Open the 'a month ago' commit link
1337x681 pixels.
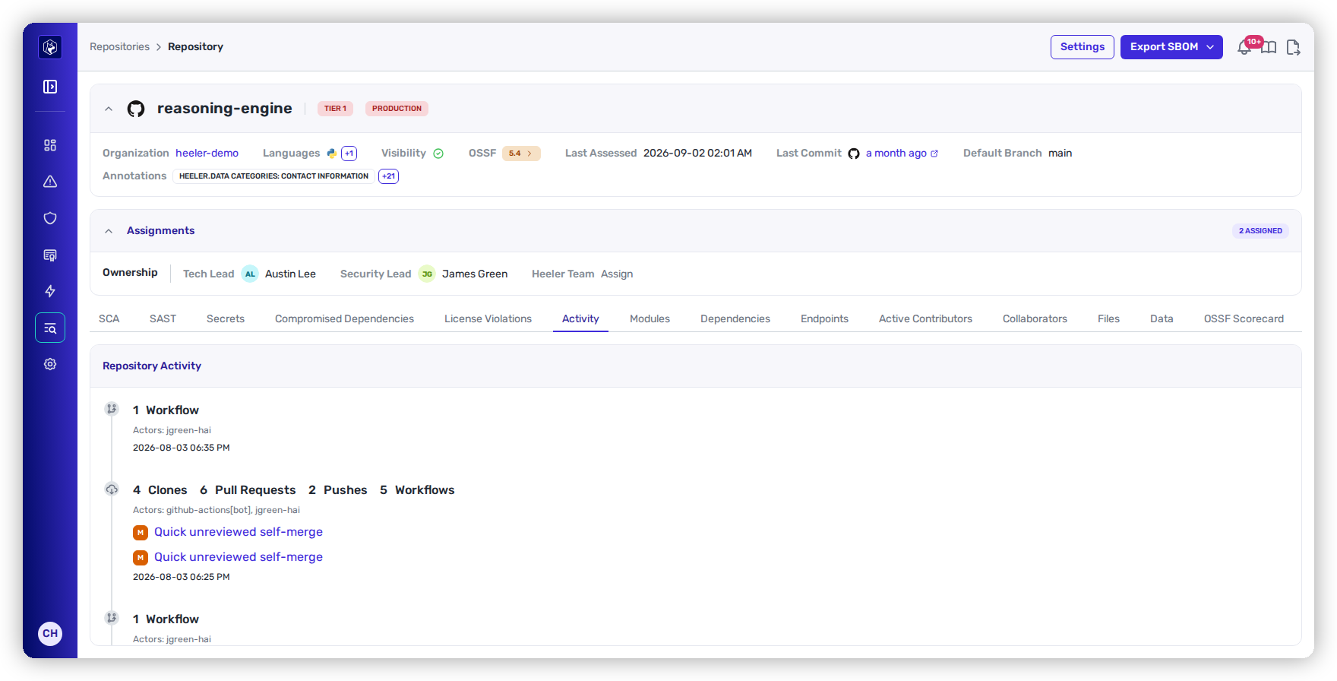tap(902, 154)
